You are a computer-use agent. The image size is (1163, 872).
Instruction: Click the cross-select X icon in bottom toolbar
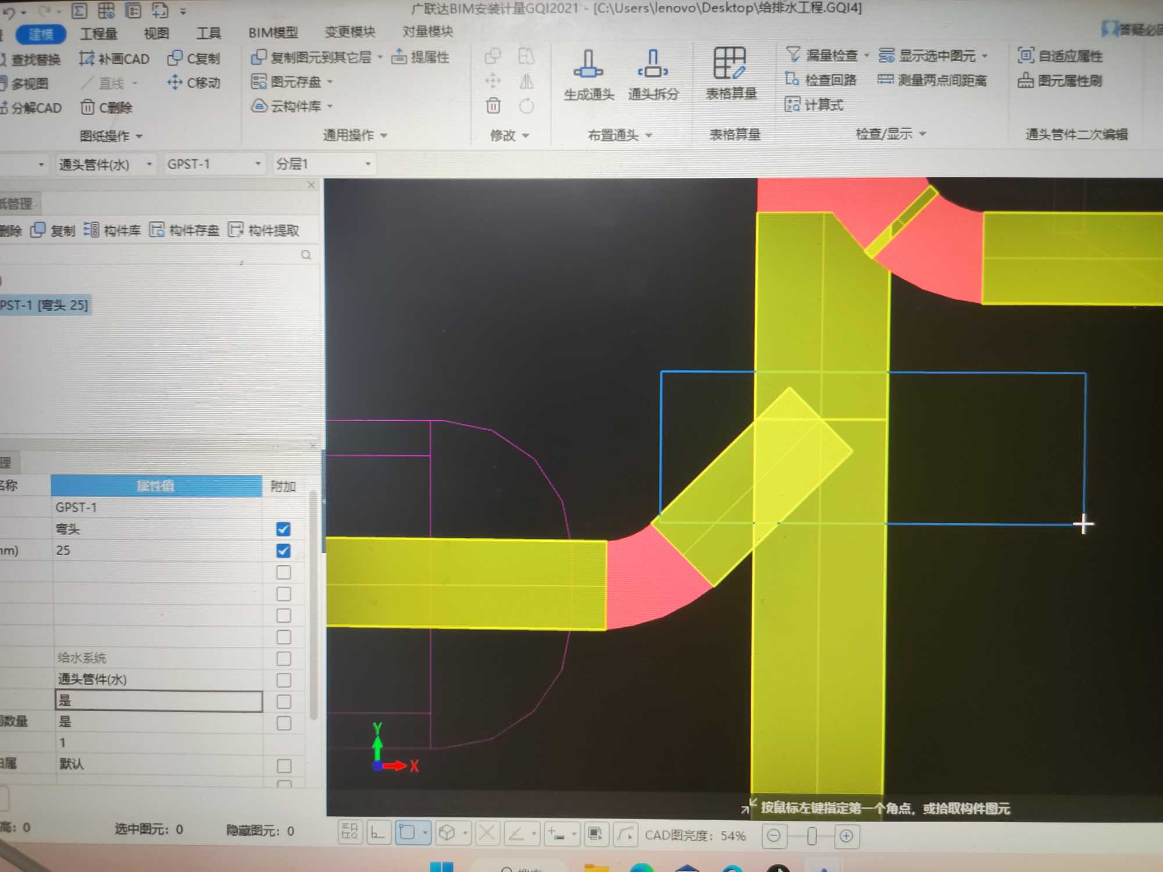[487, 833]
